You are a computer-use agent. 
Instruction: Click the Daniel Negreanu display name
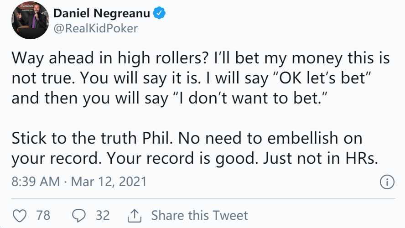[102, 13]
